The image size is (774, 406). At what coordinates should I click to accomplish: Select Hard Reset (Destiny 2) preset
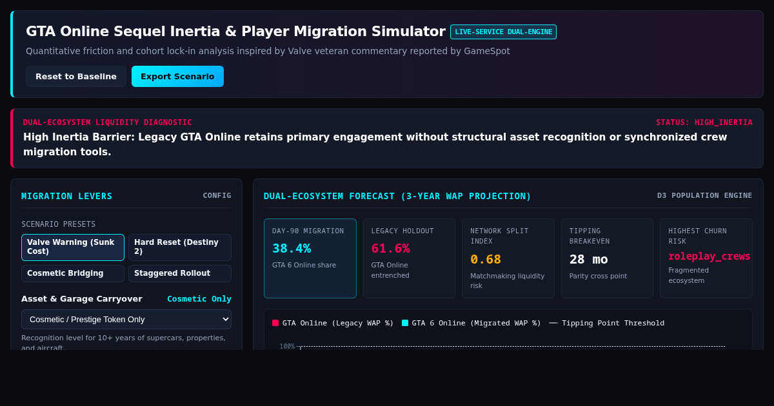coord(180,247)
